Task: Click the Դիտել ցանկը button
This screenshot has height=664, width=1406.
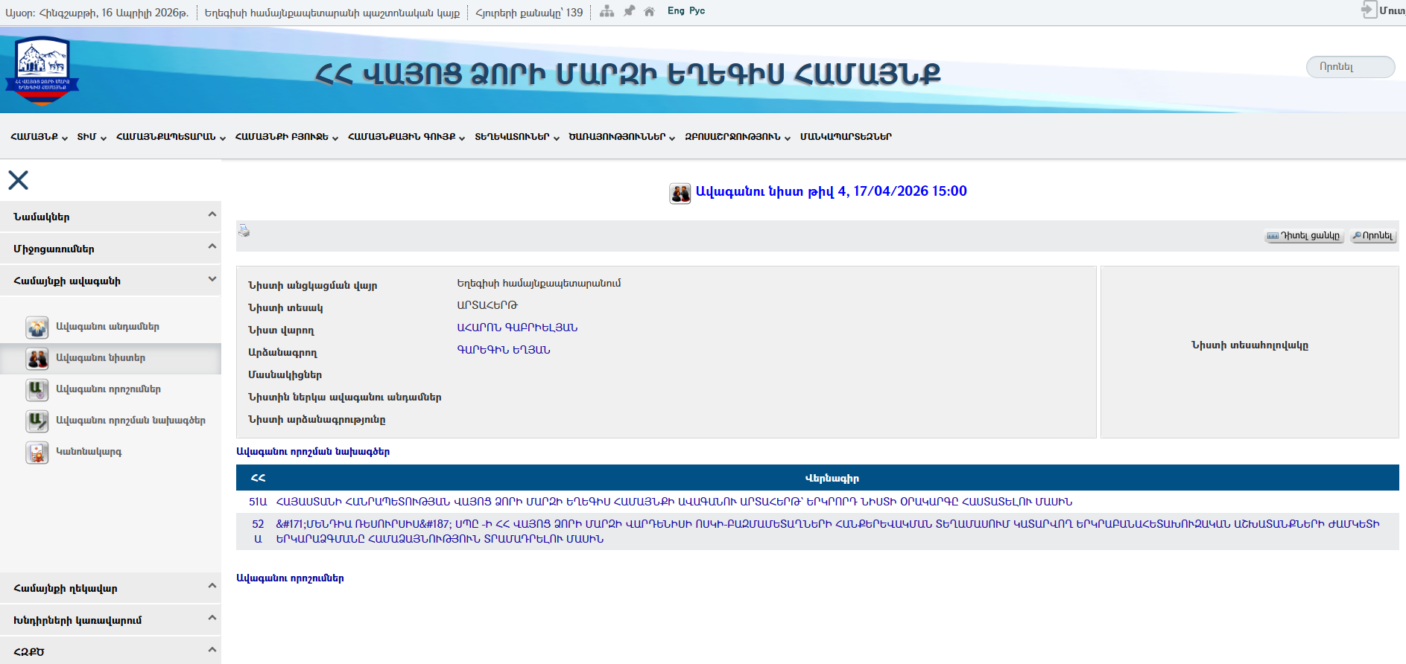Action: 1305,236
